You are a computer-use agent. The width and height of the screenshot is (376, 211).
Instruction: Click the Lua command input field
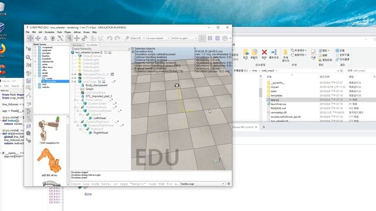[x=125, y=184]
